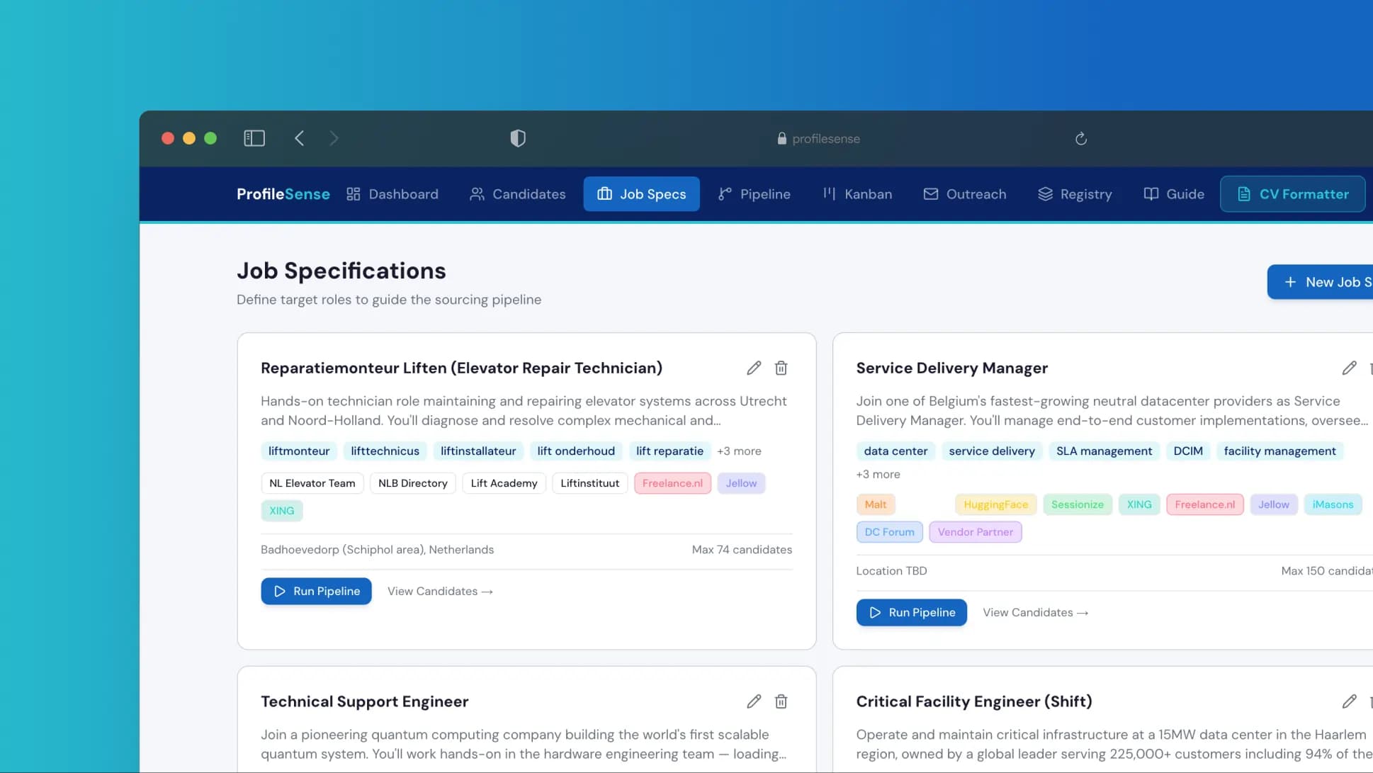
Task: Open the CV Formatter page
Action: (1292, 194)
